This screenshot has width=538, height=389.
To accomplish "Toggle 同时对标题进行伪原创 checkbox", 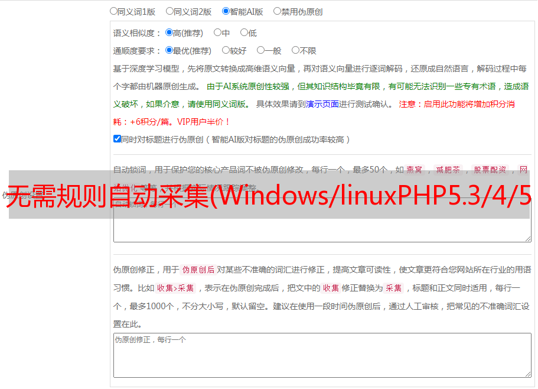I will (117, 139).
